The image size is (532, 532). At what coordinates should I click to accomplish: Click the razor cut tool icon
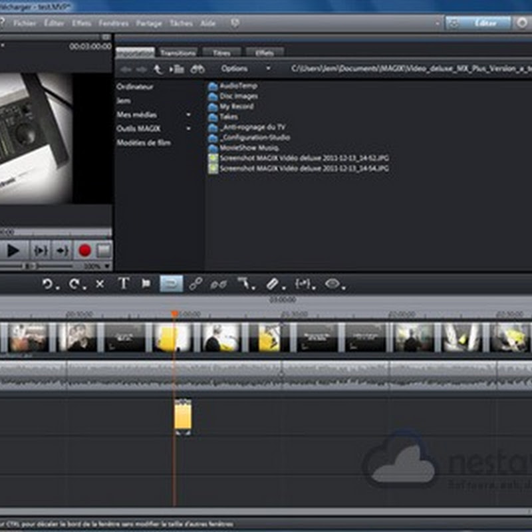273,284
